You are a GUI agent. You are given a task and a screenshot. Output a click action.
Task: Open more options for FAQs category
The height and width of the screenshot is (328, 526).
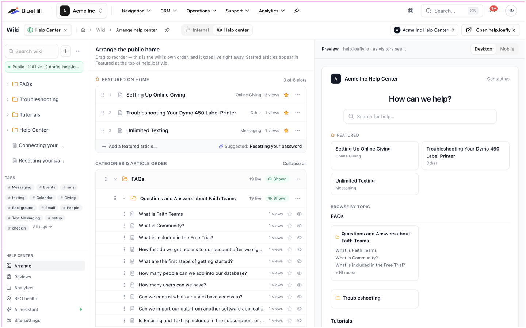pyautogui.click(x=298, y=179)
